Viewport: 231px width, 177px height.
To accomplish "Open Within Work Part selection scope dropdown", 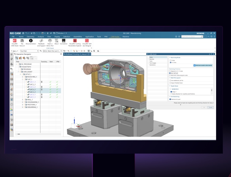I will (52, 51).
